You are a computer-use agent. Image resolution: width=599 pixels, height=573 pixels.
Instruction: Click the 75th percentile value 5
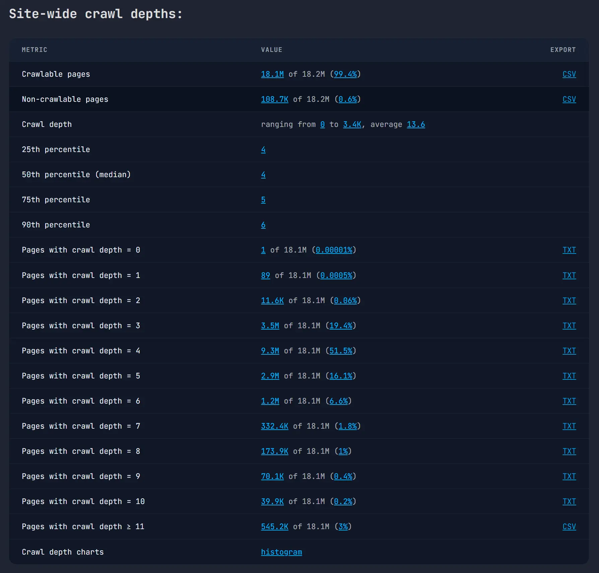click(x=263, y=200)
